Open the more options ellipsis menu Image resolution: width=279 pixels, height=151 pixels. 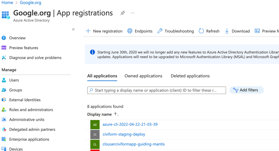tap(133, 13)
